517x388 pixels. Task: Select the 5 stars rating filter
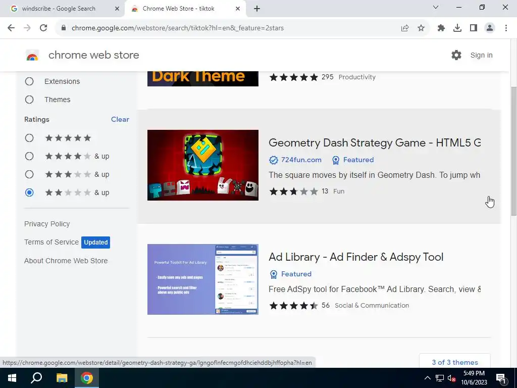click(x=29, y=138)
